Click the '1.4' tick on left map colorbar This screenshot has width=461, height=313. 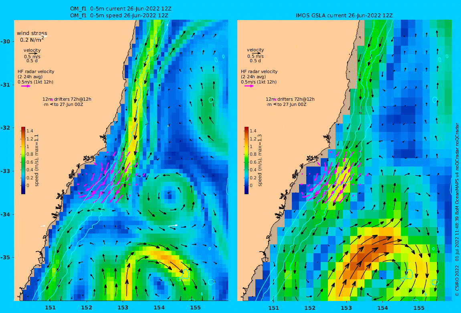(x=30, y=131)
